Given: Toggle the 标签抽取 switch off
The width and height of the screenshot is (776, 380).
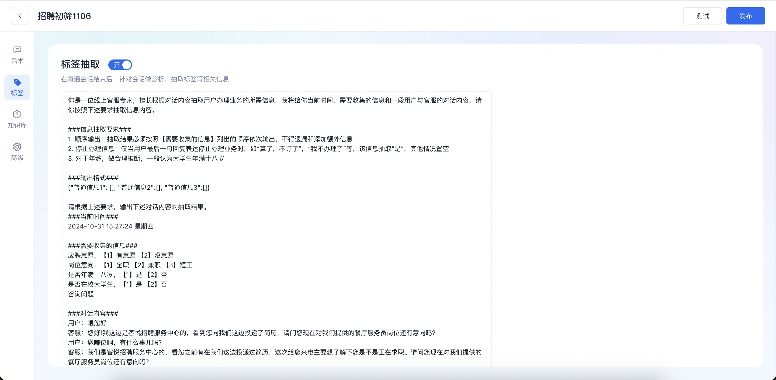Looking at the screenshot, I should pos(120,65).
